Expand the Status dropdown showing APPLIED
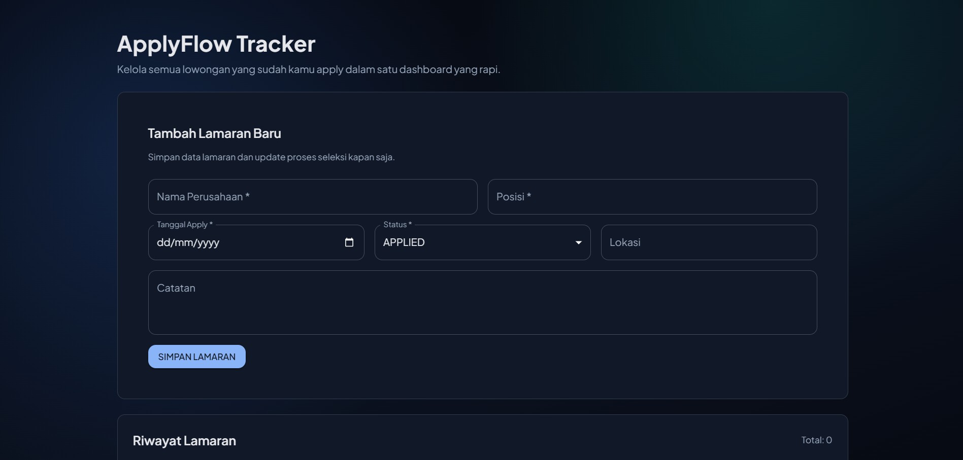963x460 pixels. pyautogui.click(x=482, y=242)
